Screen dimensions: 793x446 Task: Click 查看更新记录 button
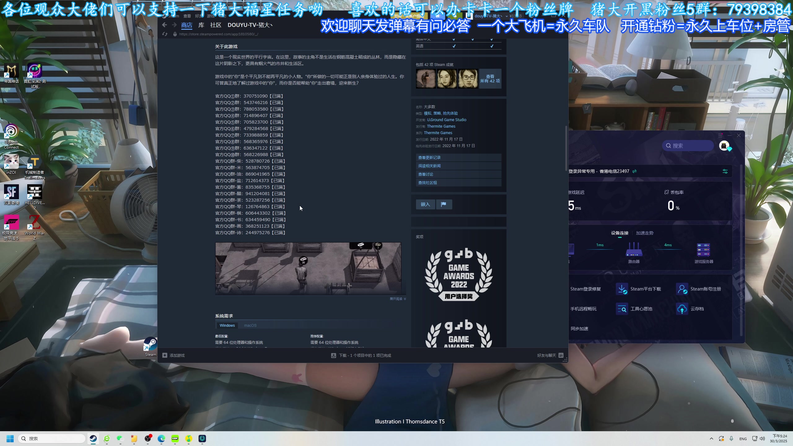pos(458,158)
